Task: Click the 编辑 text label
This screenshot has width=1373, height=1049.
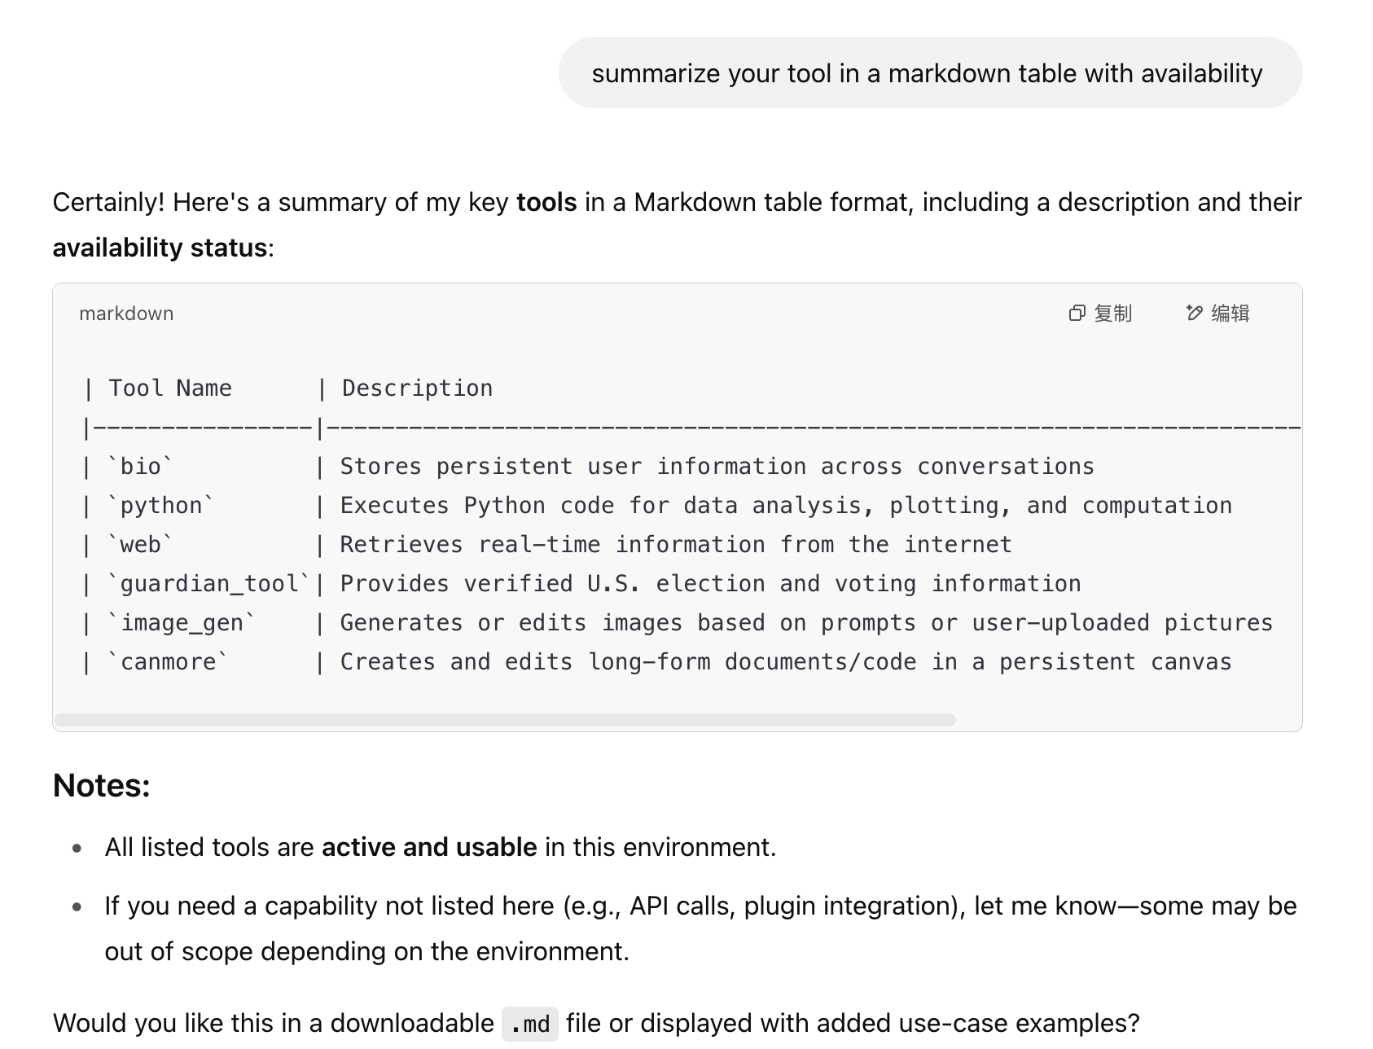Action: click(1230, 314)
